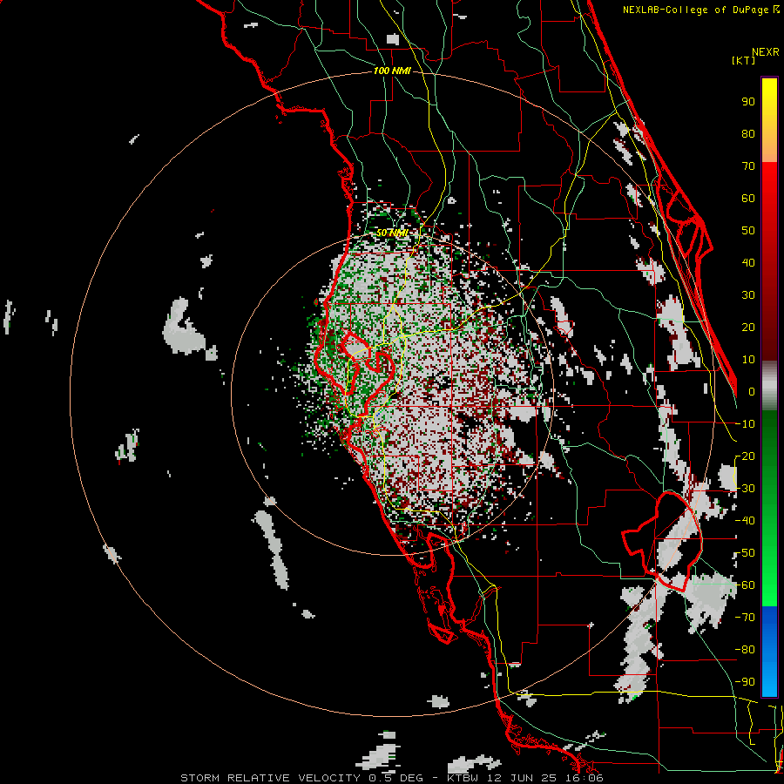Viewport: 784px width, 784px height.
Task: Click the NEXR label above the color scale
Action: coord(766,52)
